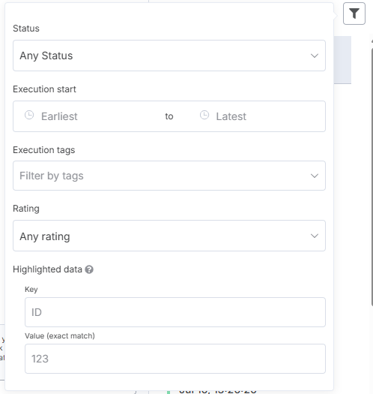The height and width of the screenshot is (394, 373).
Task: Click the chevron arrow in Any rating field
Action: [x=315, y=236]
